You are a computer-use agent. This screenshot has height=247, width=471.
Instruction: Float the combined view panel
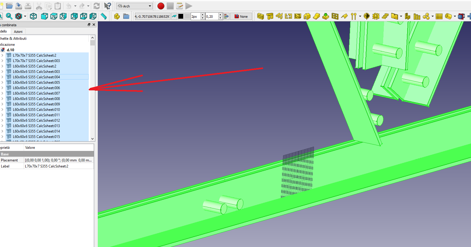tap(89, 25)
